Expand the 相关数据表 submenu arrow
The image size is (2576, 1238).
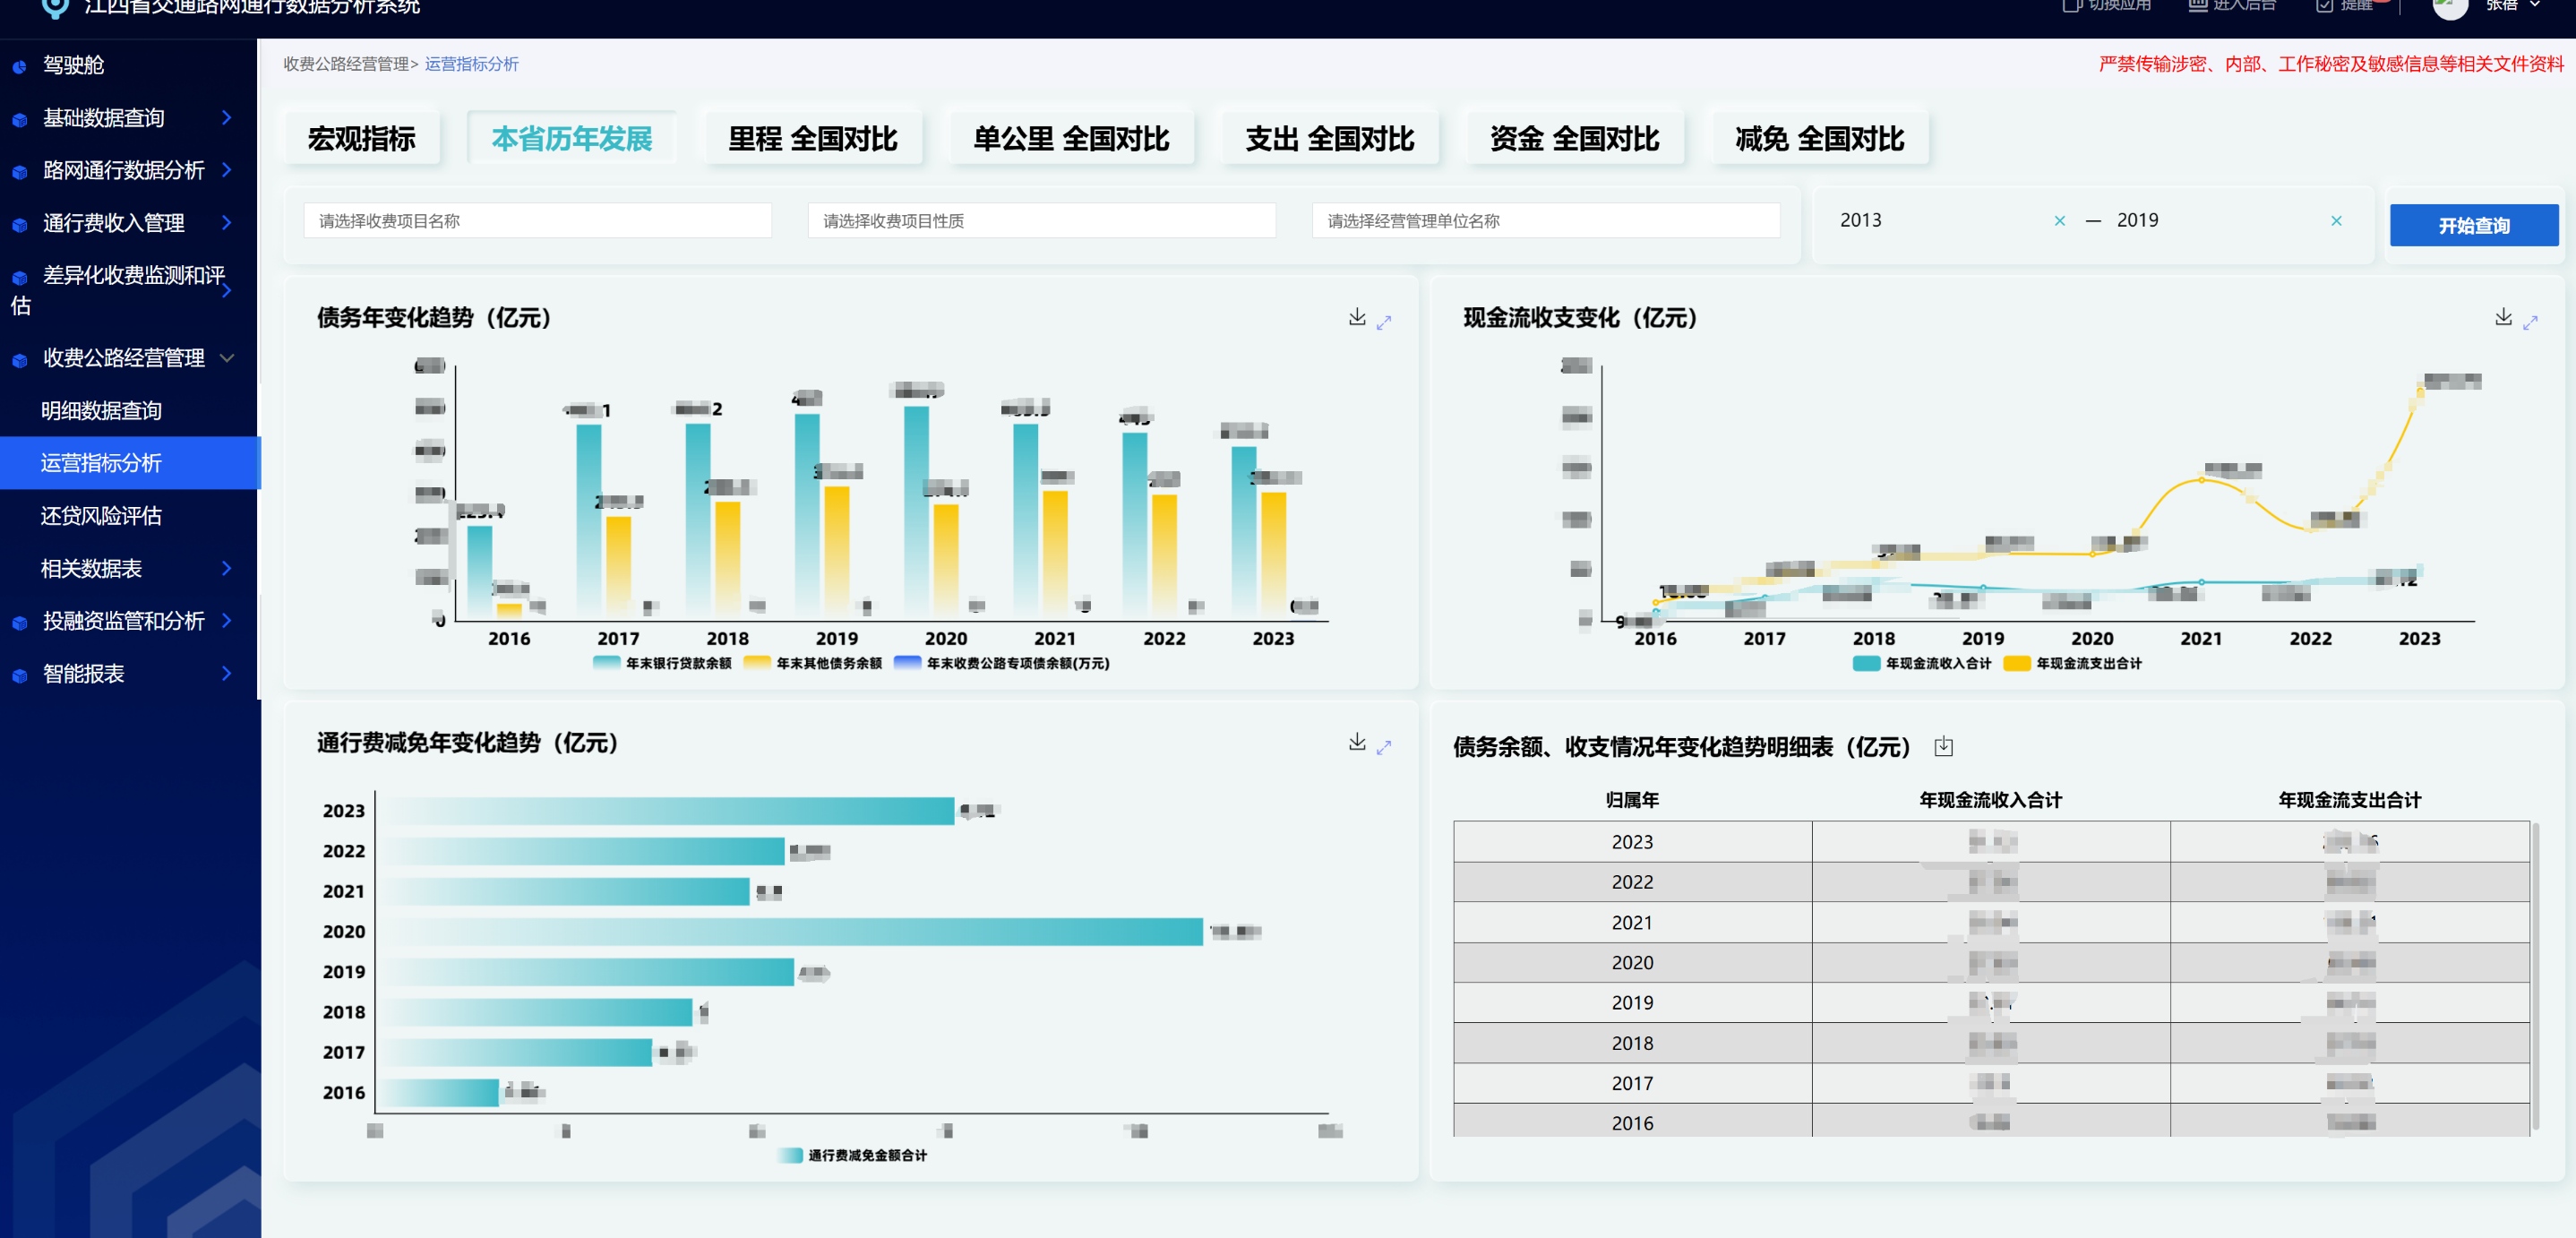[227, 568]
